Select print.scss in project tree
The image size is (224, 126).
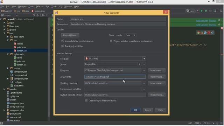pos(21,47)
